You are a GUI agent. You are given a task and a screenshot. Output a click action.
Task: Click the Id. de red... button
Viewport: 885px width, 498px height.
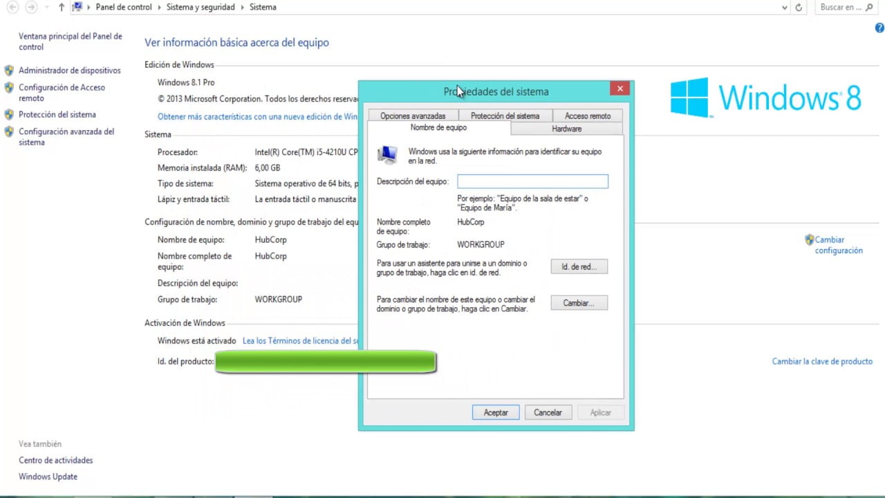coord(579,266)
